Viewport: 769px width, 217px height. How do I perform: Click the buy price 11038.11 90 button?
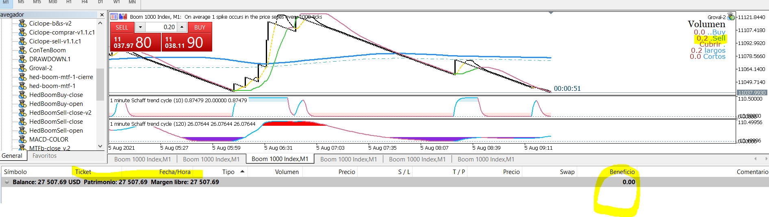click(x=187, y=42)
